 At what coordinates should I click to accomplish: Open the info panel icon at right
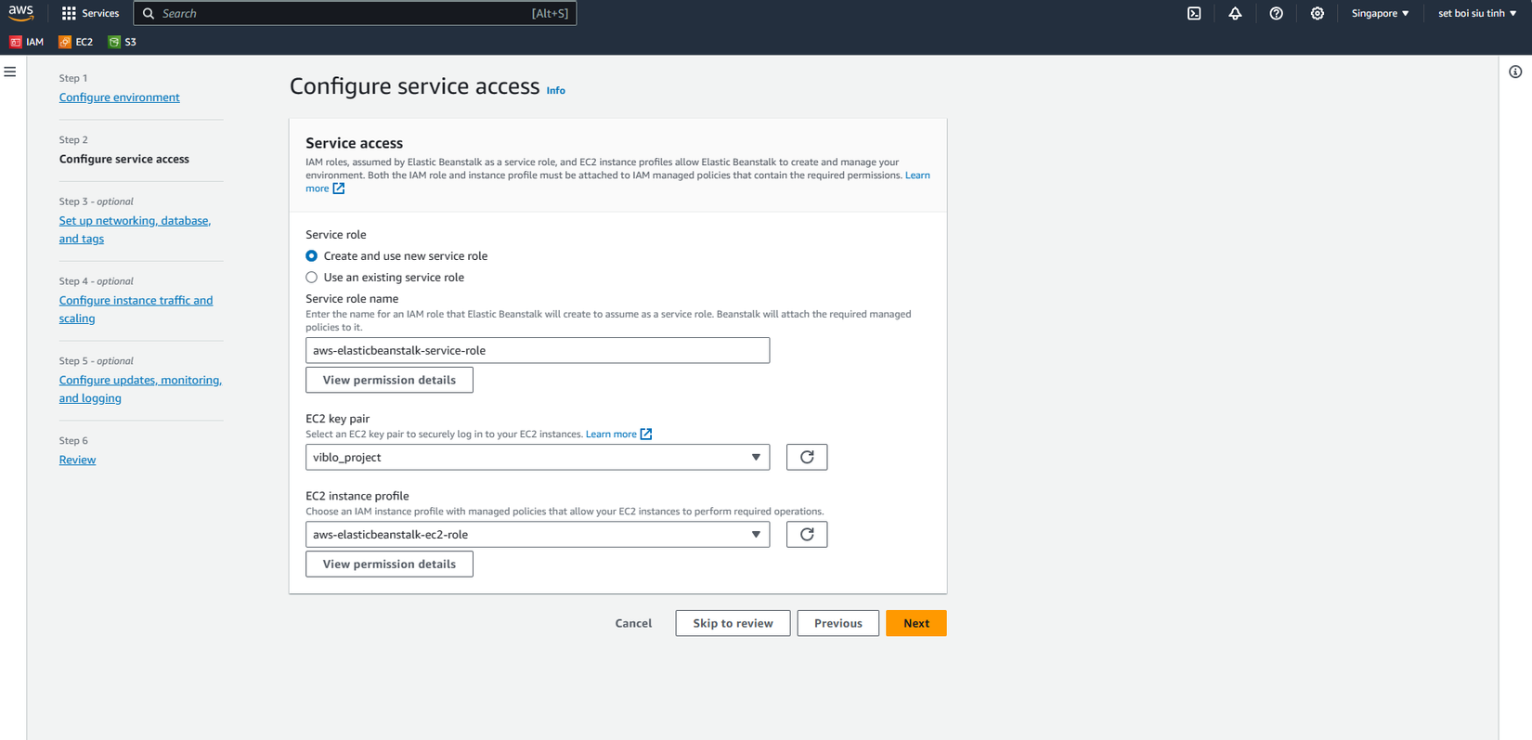pyautogui.click(x=1515, y=71)
